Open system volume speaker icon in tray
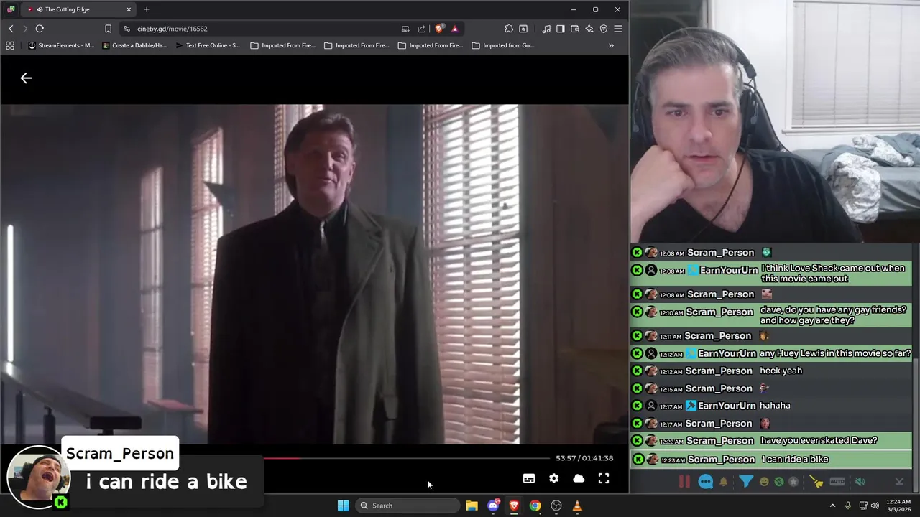Viewport: 920px width, 517px height. pyautogui.click(x=875, y=506)
